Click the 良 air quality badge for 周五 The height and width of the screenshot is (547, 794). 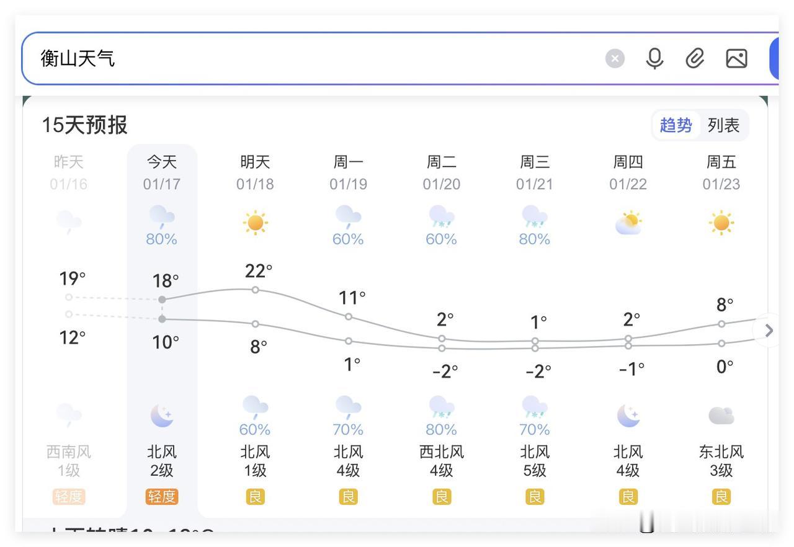(721, 497)
